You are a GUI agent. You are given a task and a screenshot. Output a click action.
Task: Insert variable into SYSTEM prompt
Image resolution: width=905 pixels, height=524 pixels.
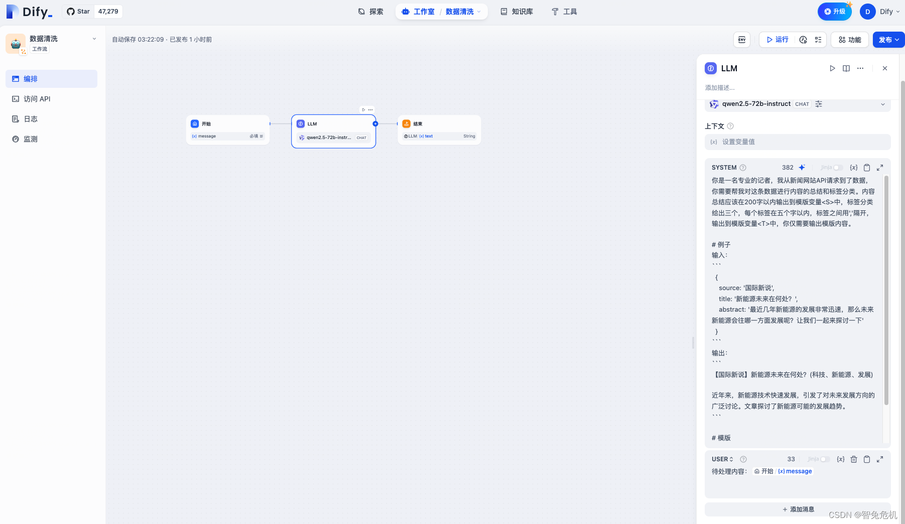click(854, 168)
